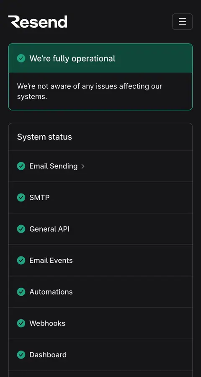Select the General API status label

click(x=49, y=229)
